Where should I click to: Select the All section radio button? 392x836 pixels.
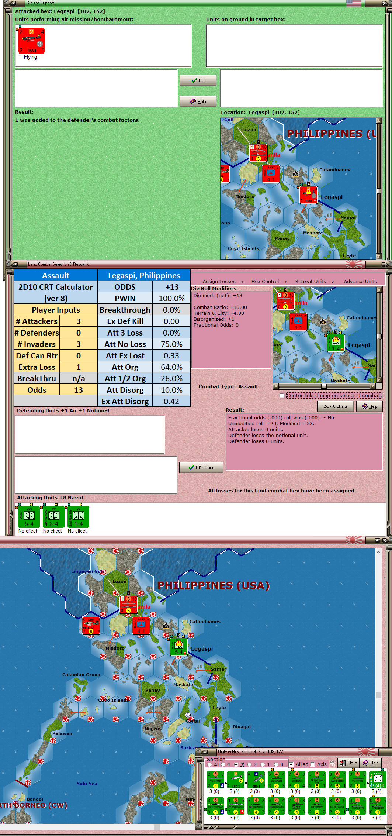pos(210,764)
